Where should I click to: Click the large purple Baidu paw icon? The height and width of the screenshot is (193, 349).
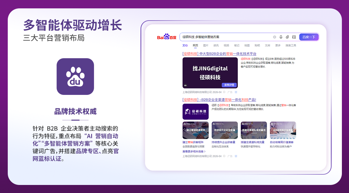pyautogui.click(x=75, y=77)
